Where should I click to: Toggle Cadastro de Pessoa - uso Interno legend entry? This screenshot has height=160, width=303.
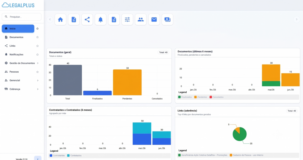(246, 155)
